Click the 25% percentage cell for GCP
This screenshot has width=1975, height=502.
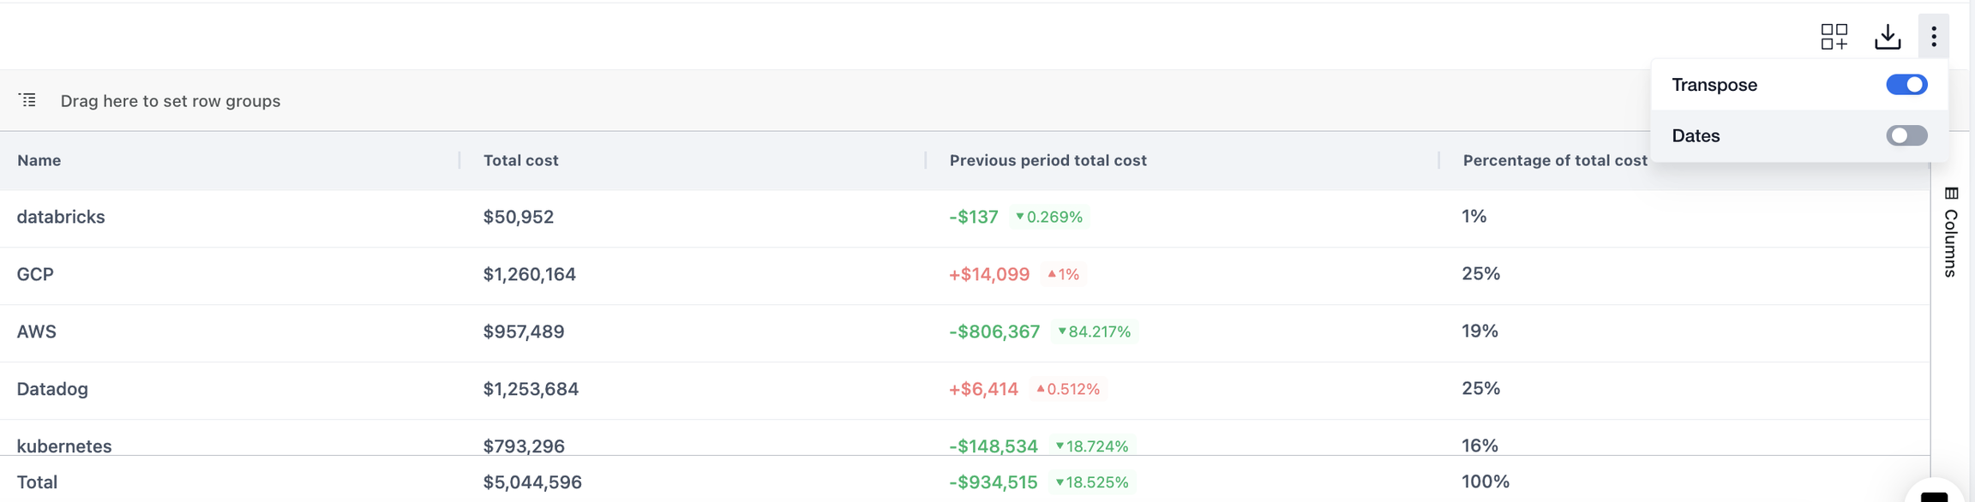tap(1480, 273)
